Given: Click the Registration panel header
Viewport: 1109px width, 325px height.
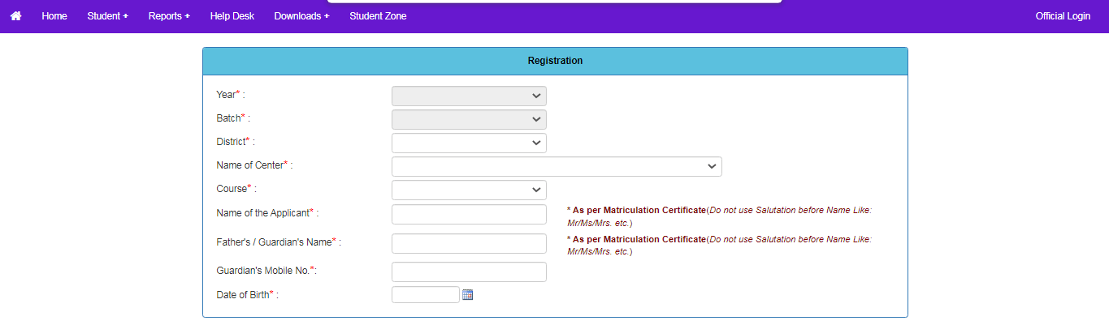Looking at the screenshot, I should (555, 61).
